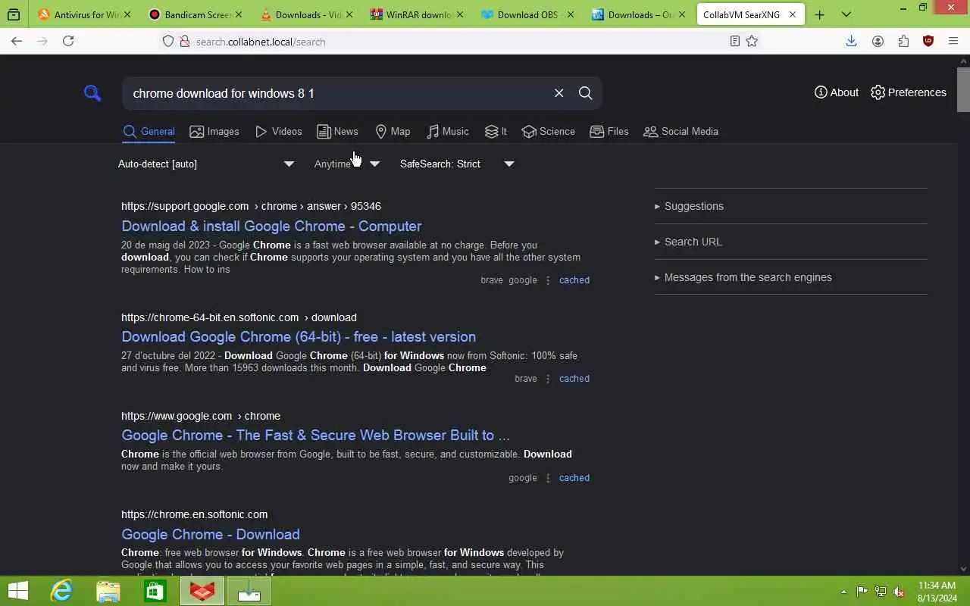Reload the current page

(x=68, y=42)
